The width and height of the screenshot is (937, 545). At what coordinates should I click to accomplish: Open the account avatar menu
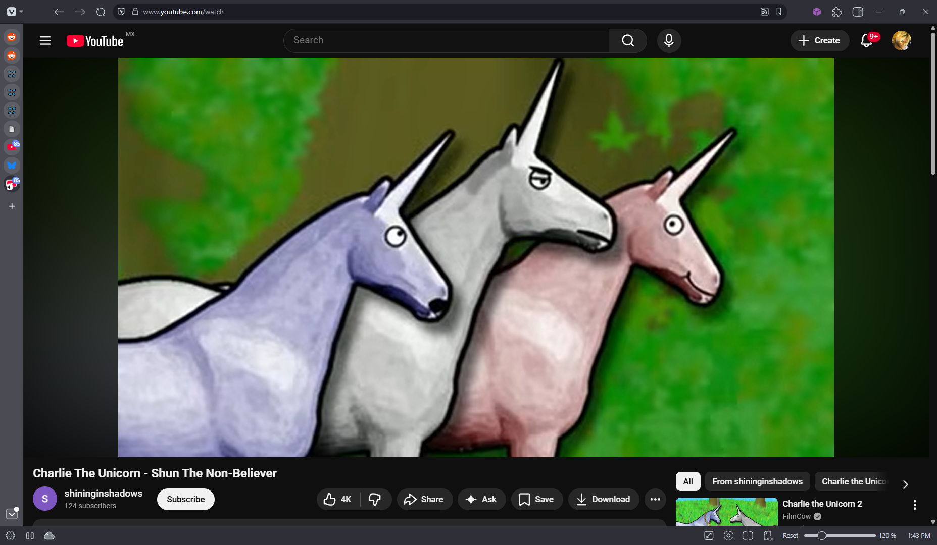902,41
